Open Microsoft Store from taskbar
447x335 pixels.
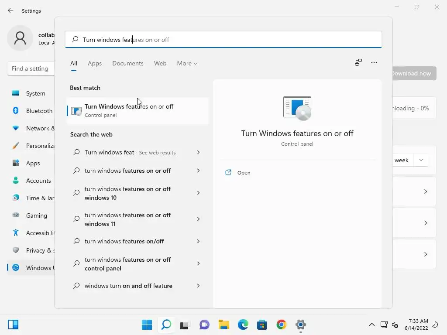(x=262, y=325)
